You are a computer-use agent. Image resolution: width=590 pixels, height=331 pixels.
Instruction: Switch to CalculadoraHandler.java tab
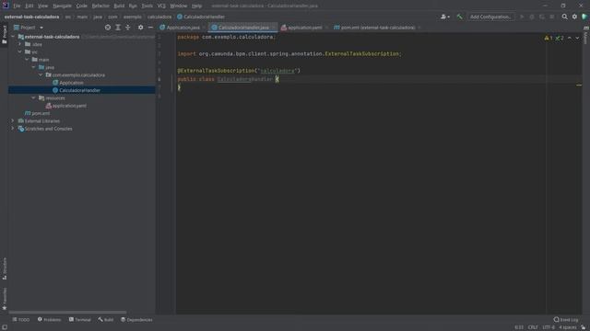tap(242, 28)
